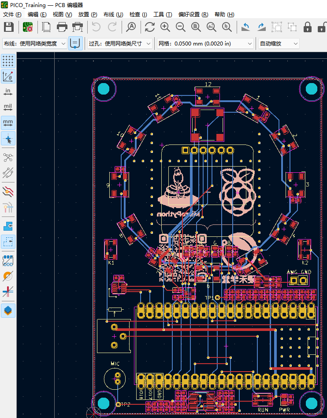Toggle net highlight mode
Viewport: 327px width, 418px height.
tap(8, 207)
